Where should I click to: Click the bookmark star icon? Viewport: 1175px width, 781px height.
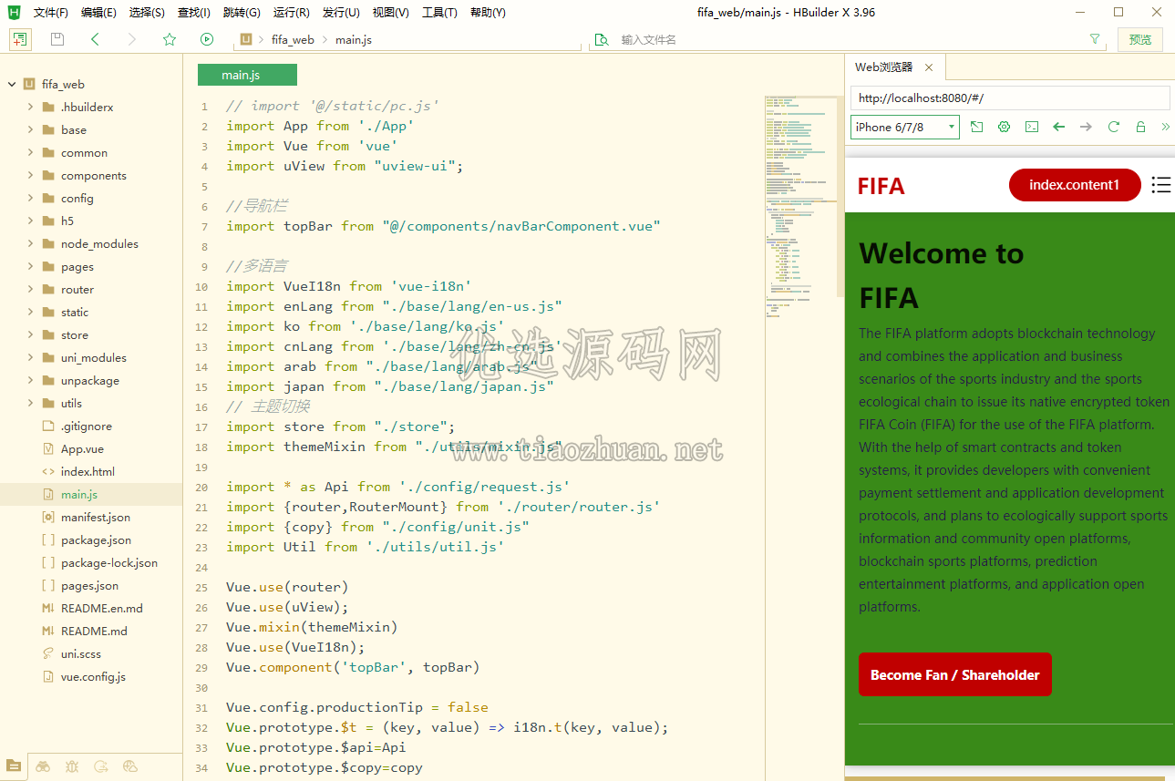click(170, 39)
